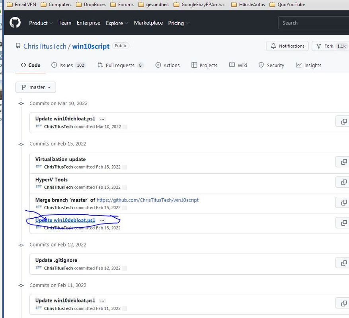Screen dimensions: 349x318
Task: Expand Feb 11 commit message ellipsis
Action: [x=102, y=301]
